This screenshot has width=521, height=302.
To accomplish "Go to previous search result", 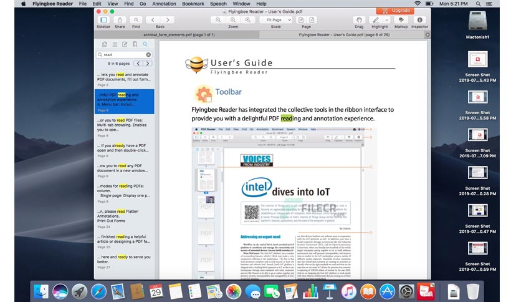I will tap(138, 63).
